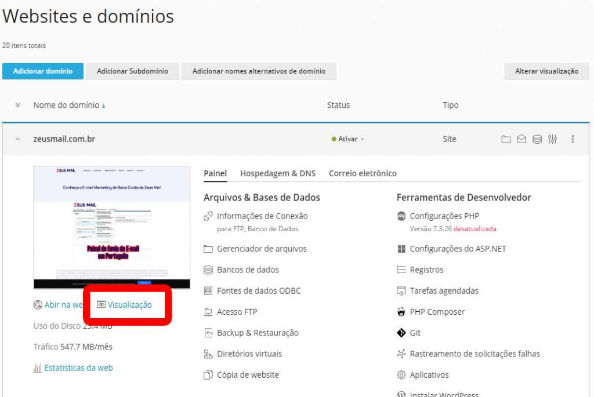The height and width of the screenshot is (397, 594).
Task: Click the Adicionar domínio button
Action: point(43,71)
